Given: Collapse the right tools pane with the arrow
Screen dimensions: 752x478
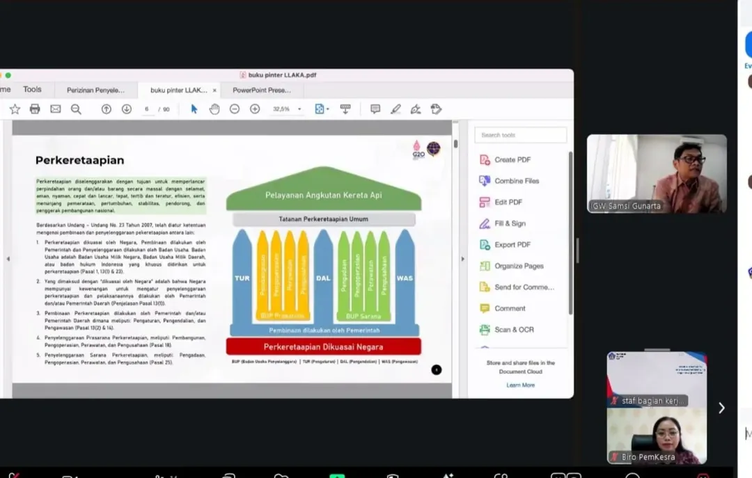Looking at the screenshot, I should pos(462,259).
